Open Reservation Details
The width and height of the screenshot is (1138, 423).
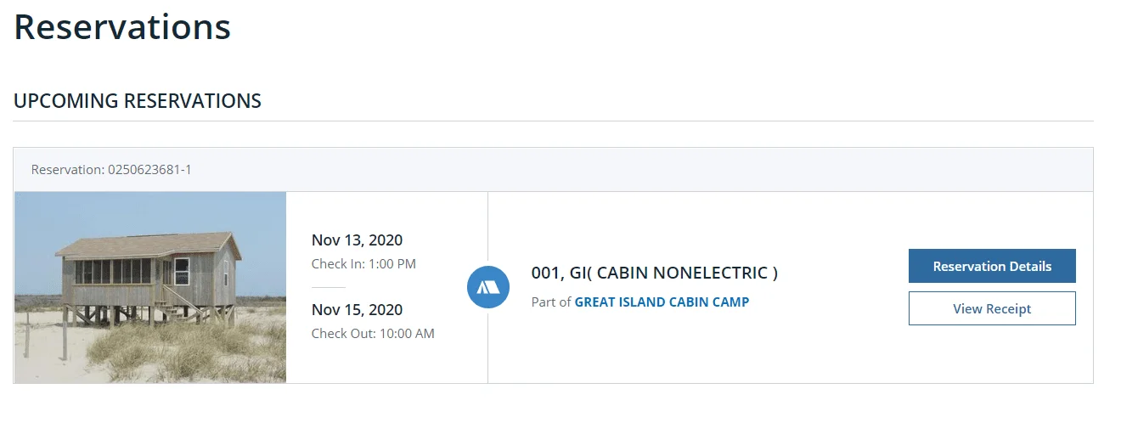click(x=992, y=266)
